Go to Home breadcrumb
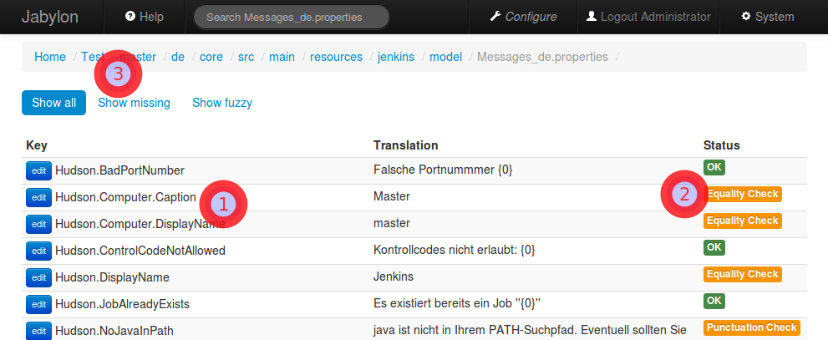 50,57
